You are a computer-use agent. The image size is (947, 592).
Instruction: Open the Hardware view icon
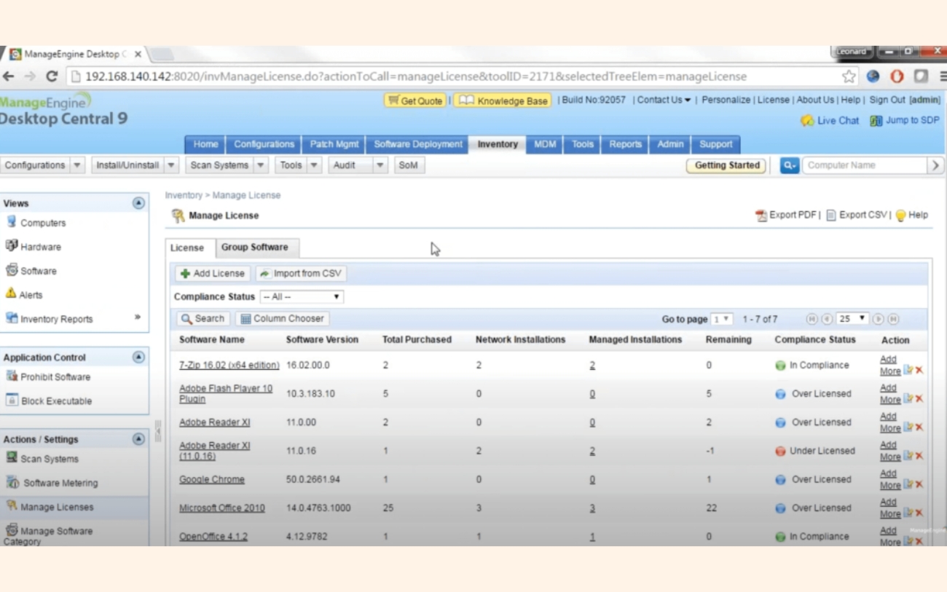(11, 245)
